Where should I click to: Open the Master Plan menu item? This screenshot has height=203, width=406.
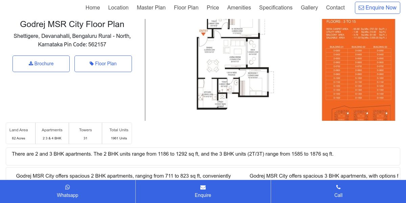(x=151, y=7)
